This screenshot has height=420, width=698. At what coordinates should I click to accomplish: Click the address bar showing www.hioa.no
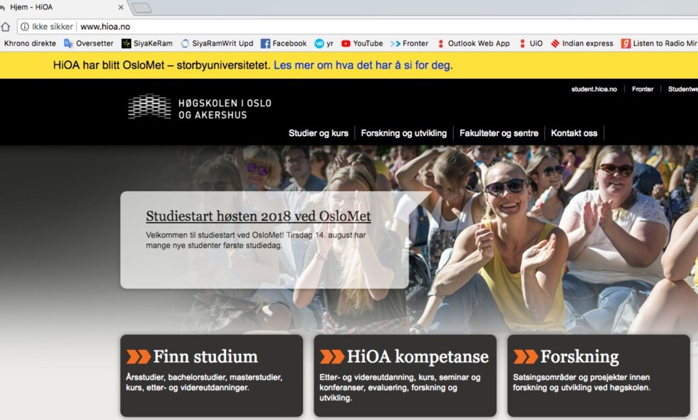357,27
